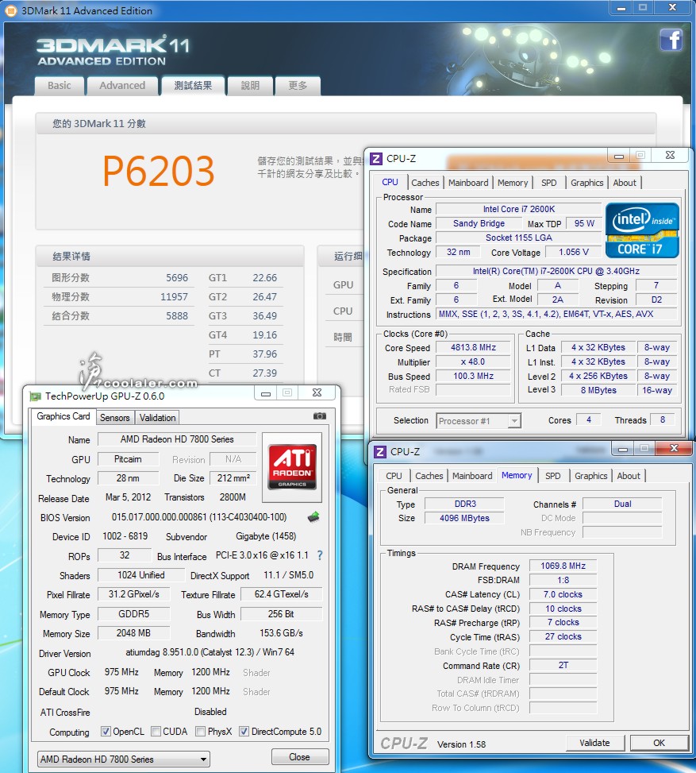The image size is (696, 773).
Task: Minimize the 3DMark 11 window
Action: pos(621,7)
